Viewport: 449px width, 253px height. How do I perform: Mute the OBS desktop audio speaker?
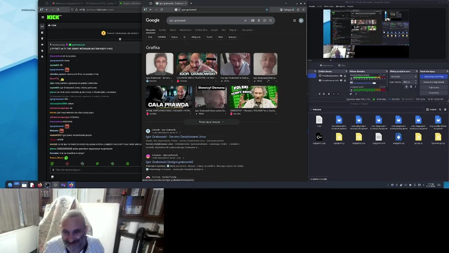pyautogui.click(x=351, y=83)
